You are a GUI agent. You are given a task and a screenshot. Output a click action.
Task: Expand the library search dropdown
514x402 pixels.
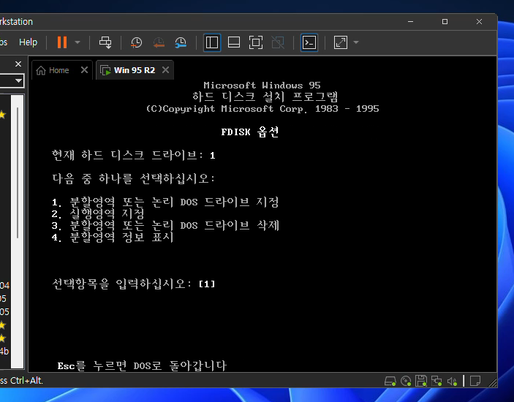(x=18, y=80)
